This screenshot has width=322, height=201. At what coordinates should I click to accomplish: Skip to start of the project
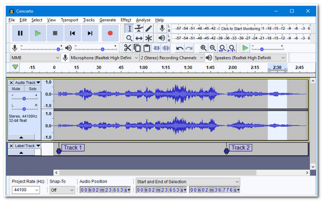[72, 33]
